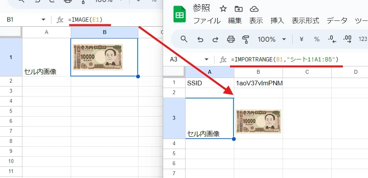Select column B header in right sheet
This screenshot has height=178, width=368.
coord(258,72)
